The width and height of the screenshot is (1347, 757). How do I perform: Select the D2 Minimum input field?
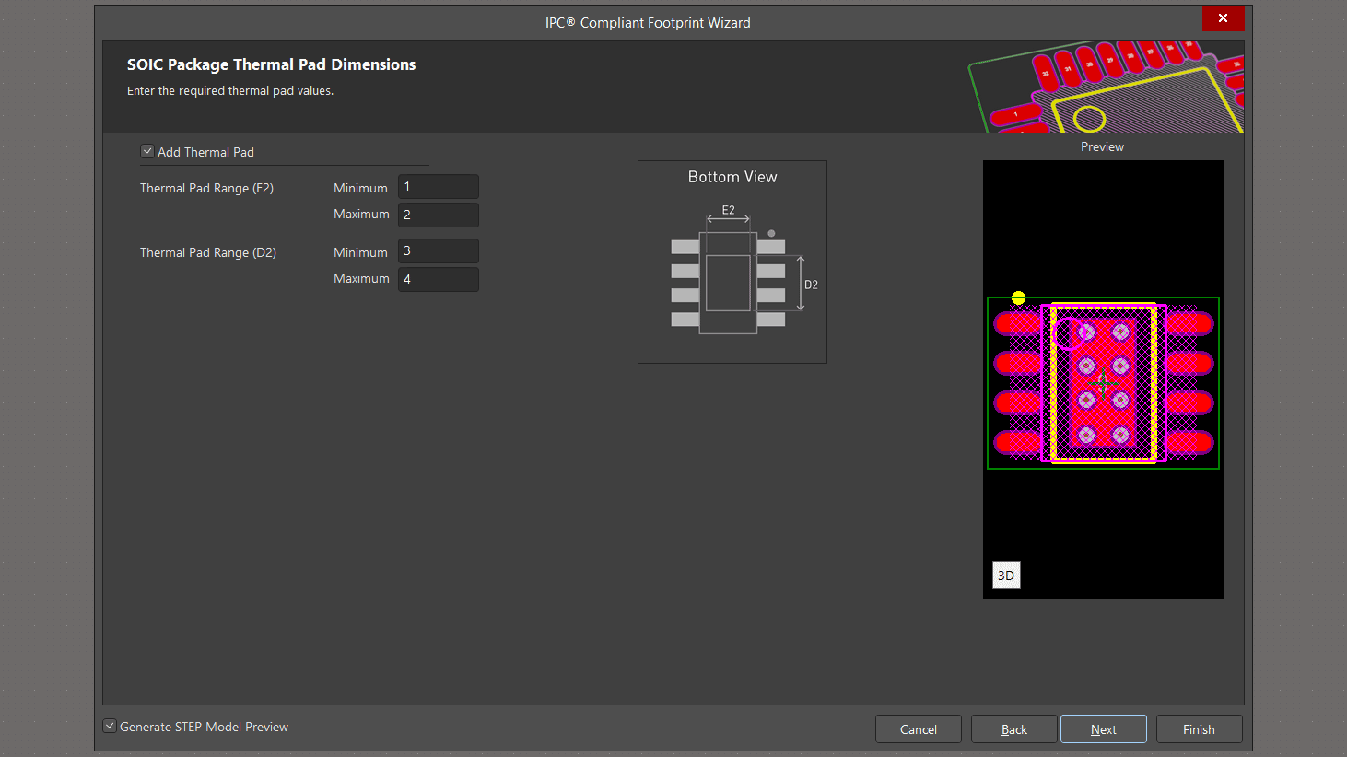(438, 251)
